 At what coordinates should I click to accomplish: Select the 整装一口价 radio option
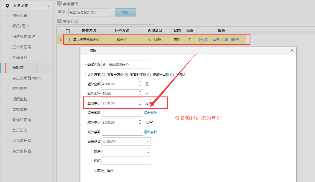pyautogui.click(x=149, y=75)
